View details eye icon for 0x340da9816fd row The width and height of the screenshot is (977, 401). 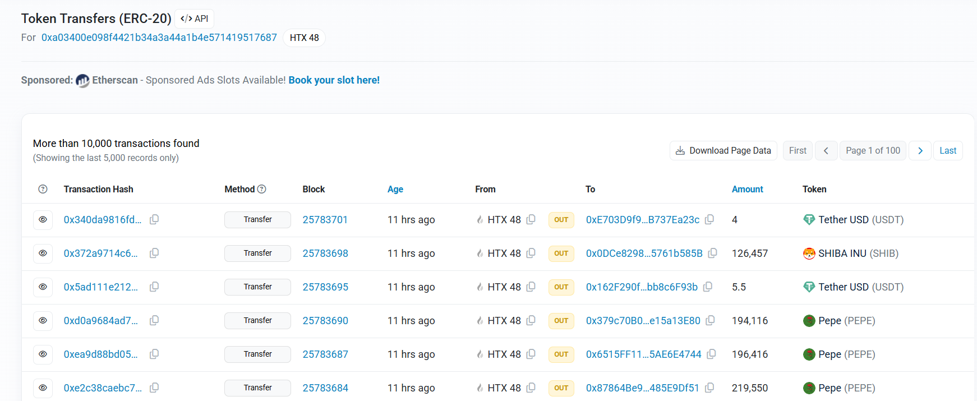[x=43, y=220]
